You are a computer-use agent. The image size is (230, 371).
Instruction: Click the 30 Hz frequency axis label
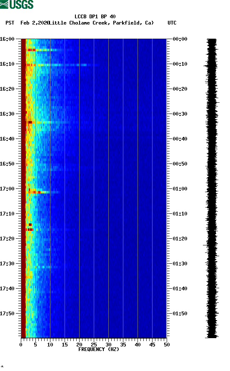108,345
